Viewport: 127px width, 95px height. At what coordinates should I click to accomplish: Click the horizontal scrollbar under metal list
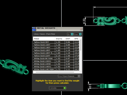[x=55, y=72]
